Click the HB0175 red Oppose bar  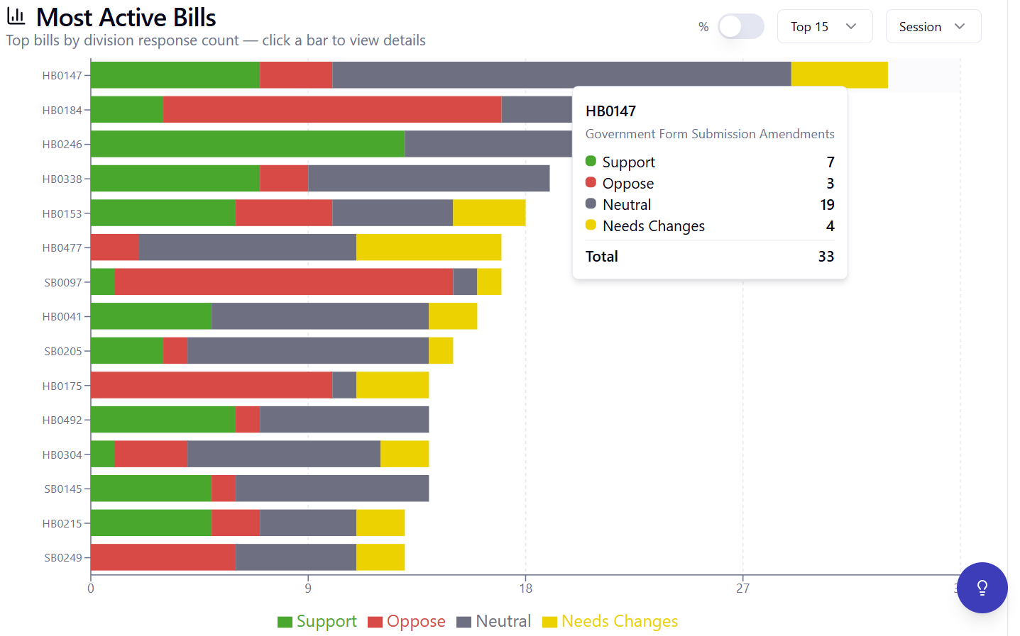[212, 386]
